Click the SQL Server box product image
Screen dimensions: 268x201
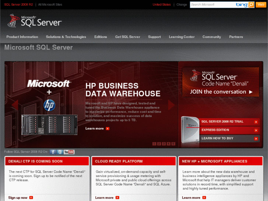[x=190, y=129]
